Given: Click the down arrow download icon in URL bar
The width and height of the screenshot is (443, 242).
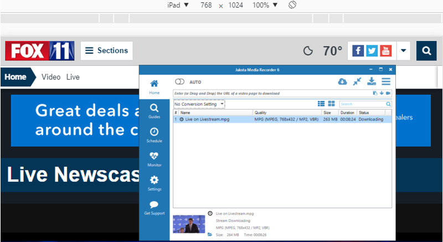Looking at the screenshot, I should point(382,93).
